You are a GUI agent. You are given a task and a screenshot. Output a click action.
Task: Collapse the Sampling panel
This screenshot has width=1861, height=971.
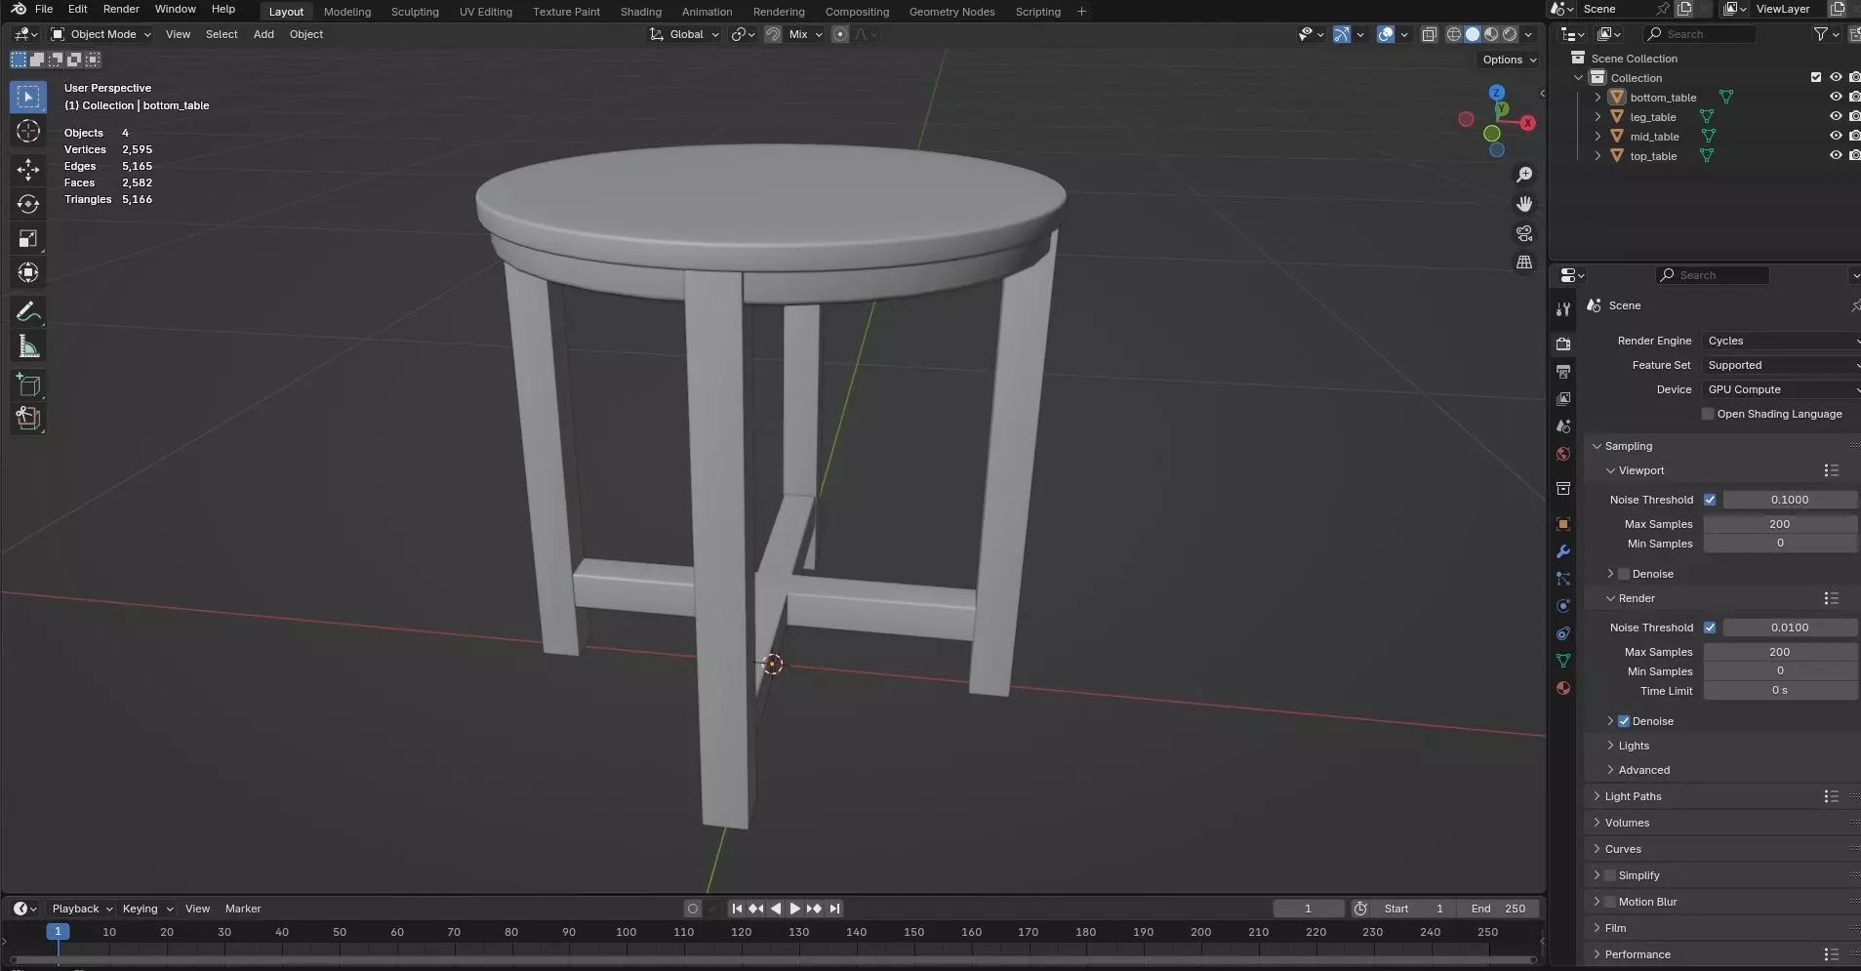[x=1628, y=446]
